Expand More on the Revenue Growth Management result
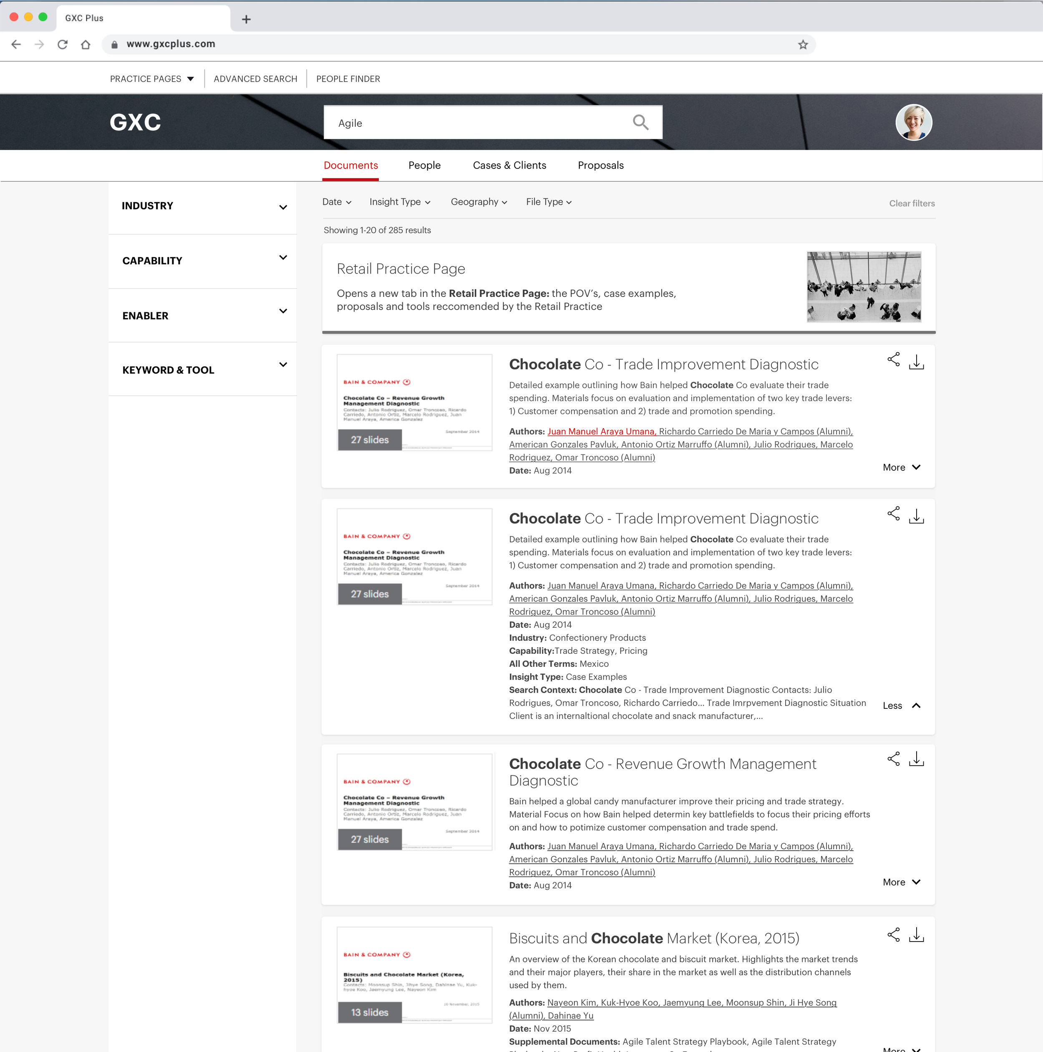Screen dimensions: 1043x1052 tap(901, 882)
